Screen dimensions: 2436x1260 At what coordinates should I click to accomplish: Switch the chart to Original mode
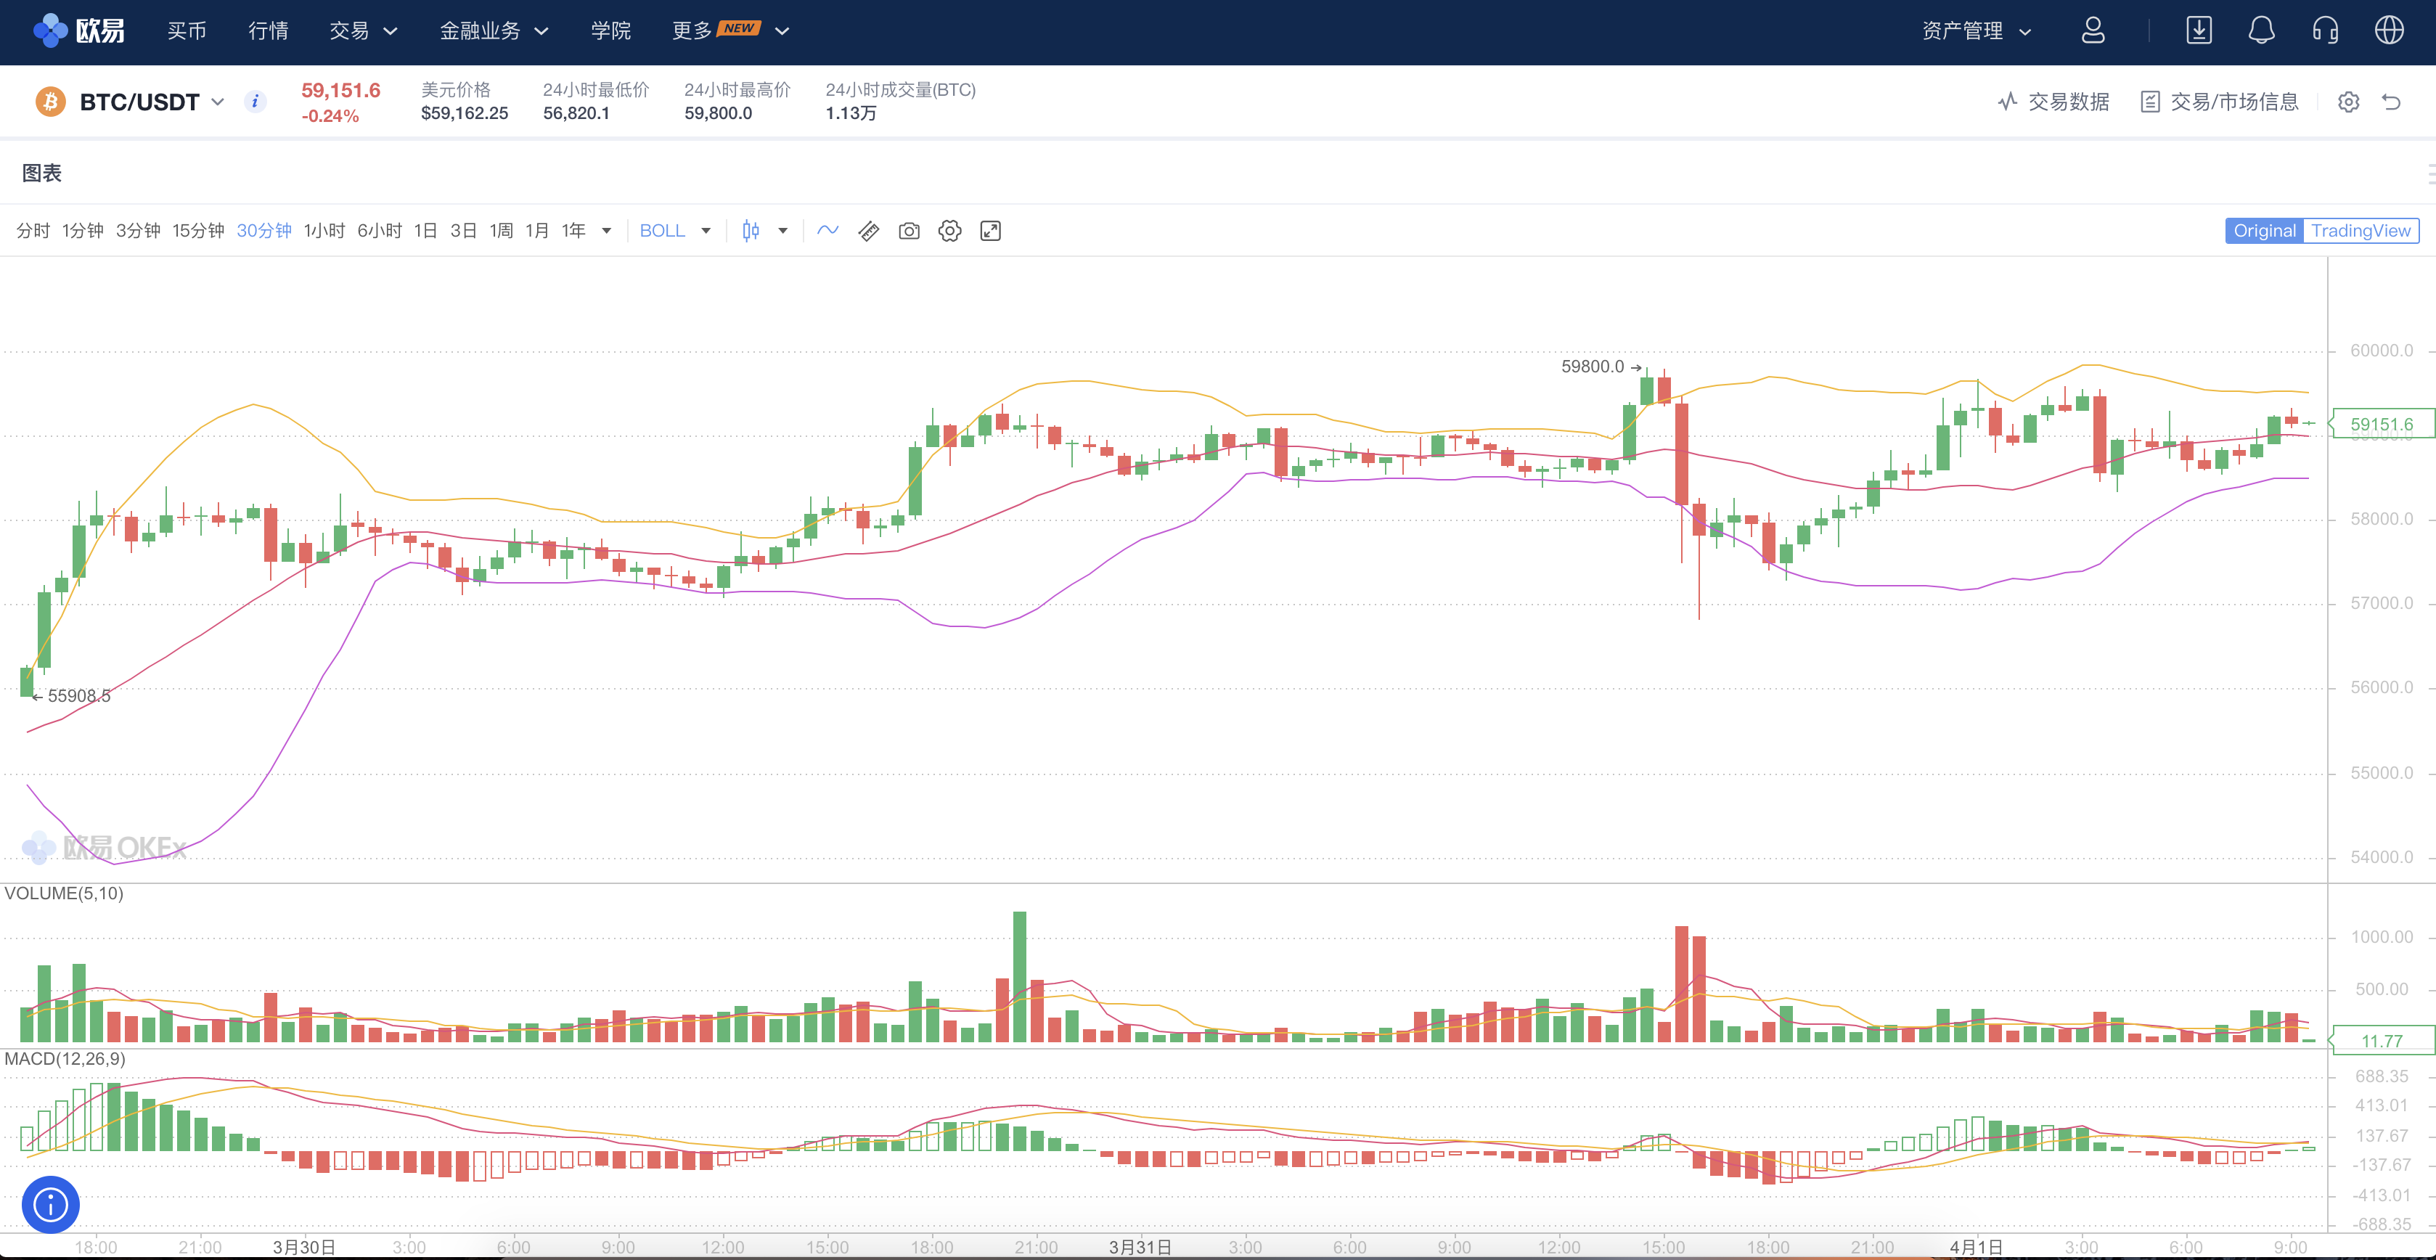[2264, 231]
